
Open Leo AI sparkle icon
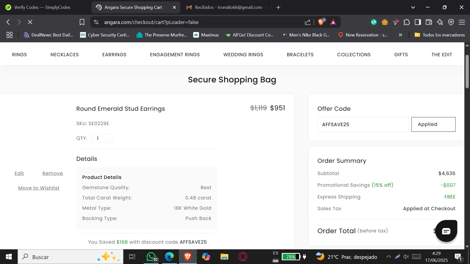[440, 22]
